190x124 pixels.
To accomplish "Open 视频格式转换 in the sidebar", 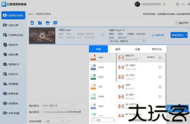I will (13, 15).
